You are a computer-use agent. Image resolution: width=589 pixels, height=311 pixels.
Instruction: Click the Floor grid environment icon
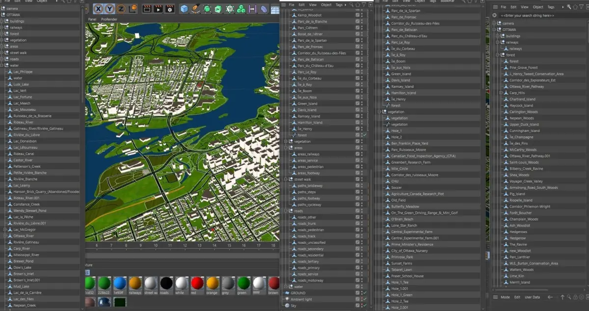275,9
